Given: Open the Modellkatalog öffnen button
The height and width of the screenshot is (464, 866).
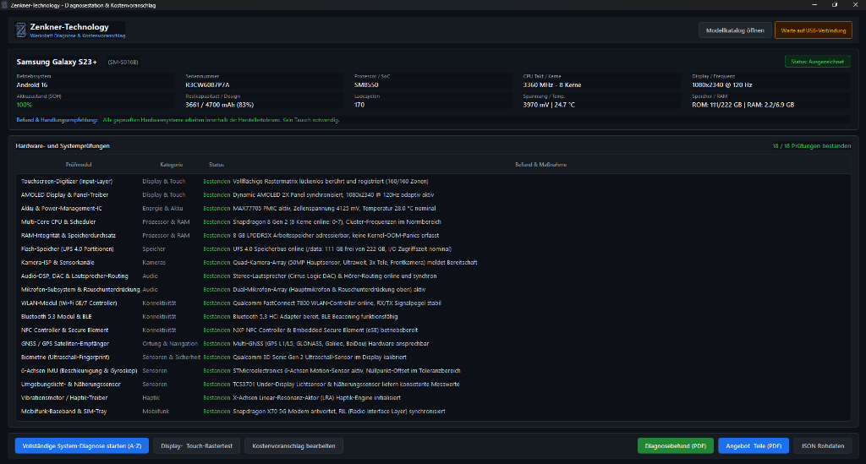Looking at the screenshot, I should pos(735,30).
